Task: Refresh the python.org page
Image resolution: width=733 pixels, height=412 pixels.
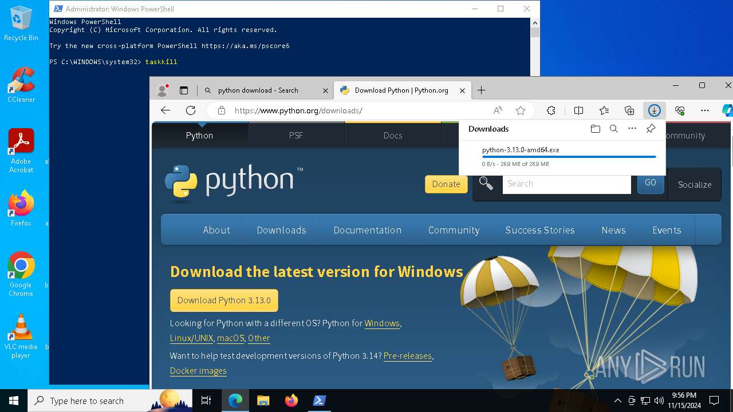Action: click(x=191, y=110)
